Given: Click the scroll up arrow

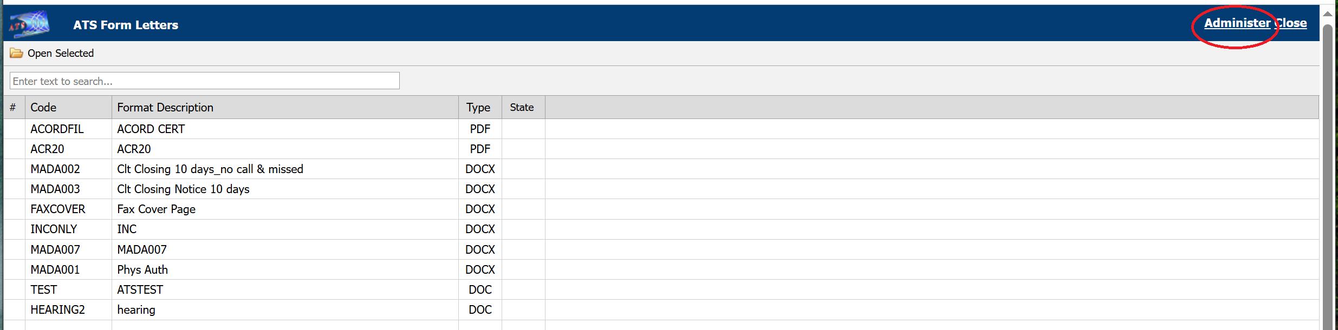Looking at the screenshot, I should [x=1328, y=14].
